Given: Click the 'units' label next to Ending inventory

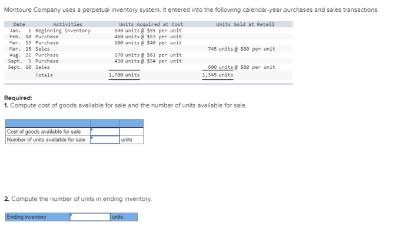Looking at the screenshot, I should coord(124,217).
